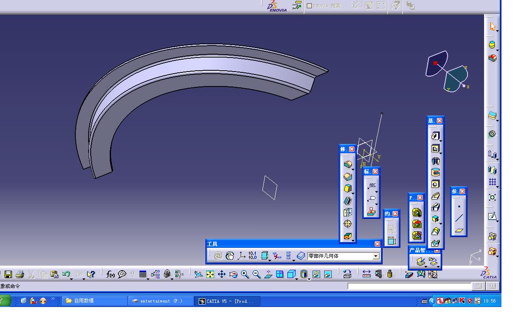Image resolution: width=530 pixels, height=331 pixels.
Task: Click the Paste clipboard icon
Action: 54,274
